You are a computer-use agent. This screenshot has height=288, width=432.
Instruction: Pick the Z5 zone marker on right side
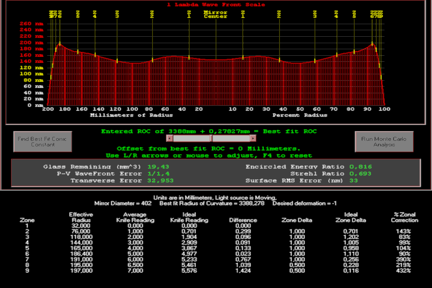pyautogui.click(x=354, y=15)
